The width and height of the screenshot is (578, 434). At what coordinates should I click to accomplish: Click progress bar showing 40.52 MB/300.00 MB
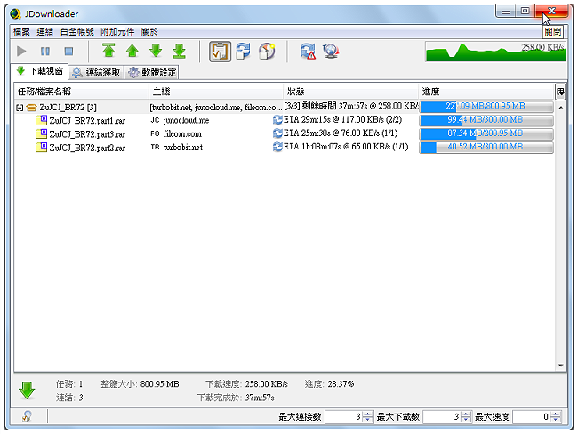click(486, 147)
